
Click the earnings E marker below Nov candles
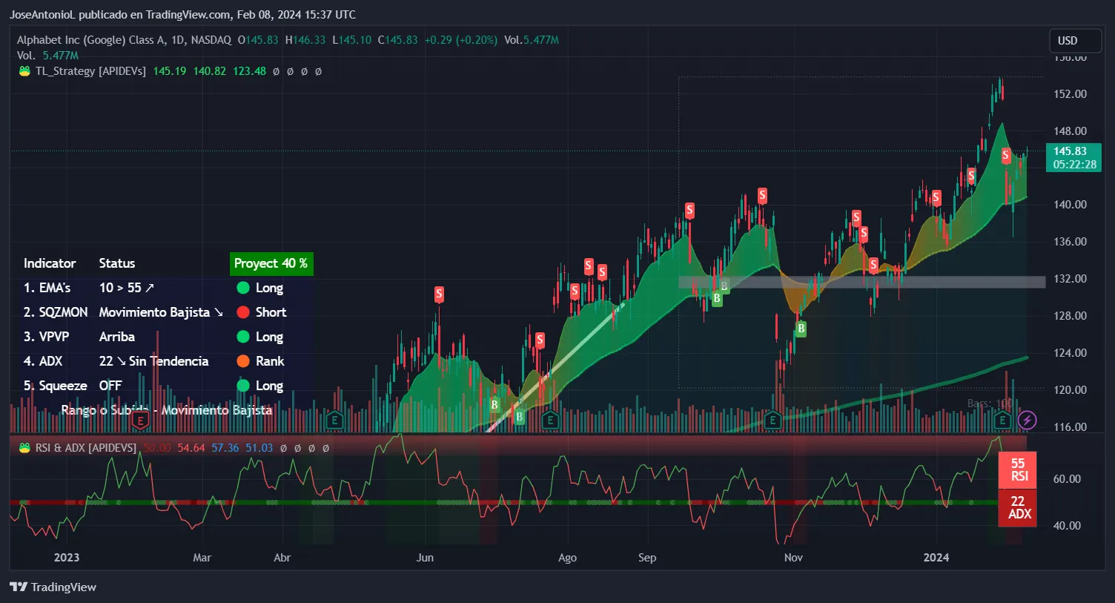[x=772, y=421]
